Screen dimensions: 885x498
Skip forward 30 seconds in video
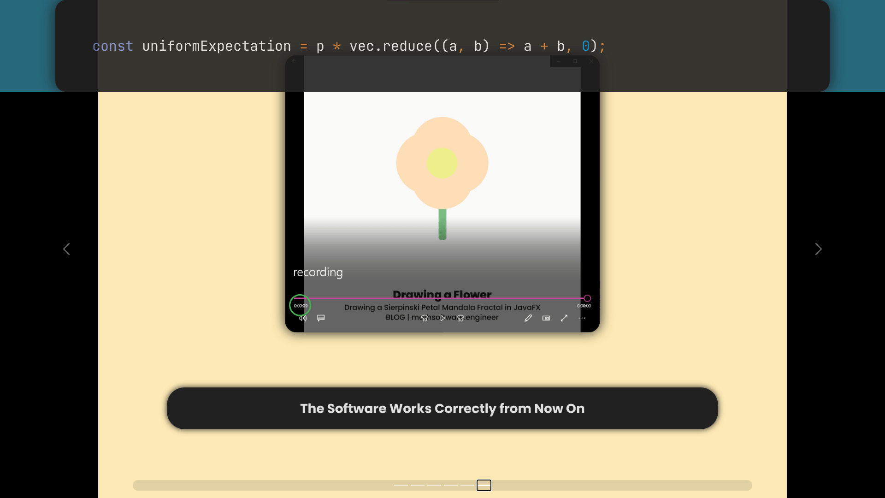(460, 318)
